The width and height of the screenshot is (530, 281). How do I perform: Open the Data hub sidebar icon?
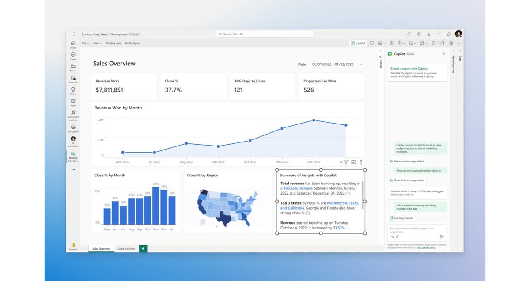73,79
